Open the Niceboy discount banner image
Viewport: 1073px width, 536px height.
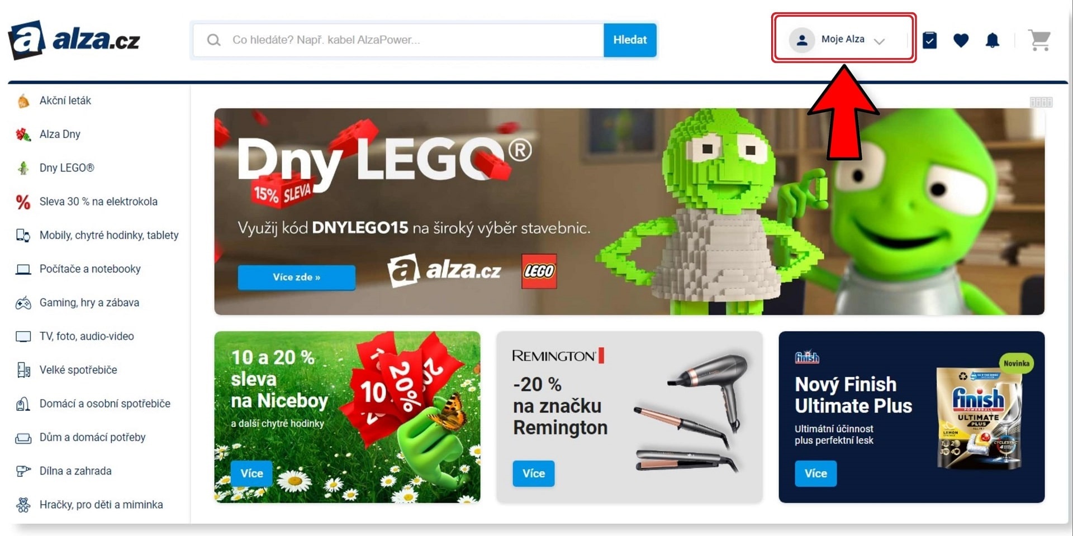point(347,417)
